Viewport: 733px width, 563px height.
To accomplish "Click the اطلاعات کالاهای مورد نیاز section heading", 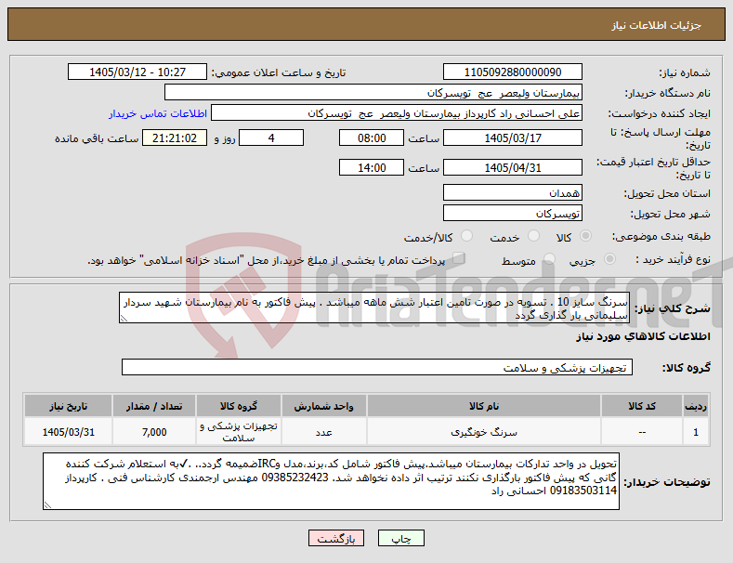I will (643, 336).
